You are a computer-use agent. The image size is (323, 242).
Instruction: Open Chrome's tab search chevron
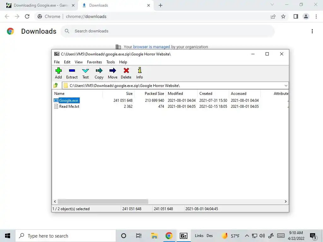pos(272,4)
